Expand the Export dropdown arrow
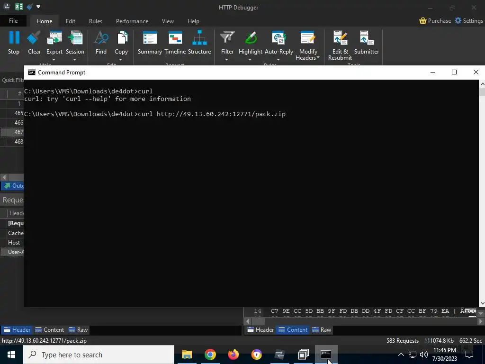Image resolution: width=485 pixels, height=364 pixels. [x=54, y=59]
